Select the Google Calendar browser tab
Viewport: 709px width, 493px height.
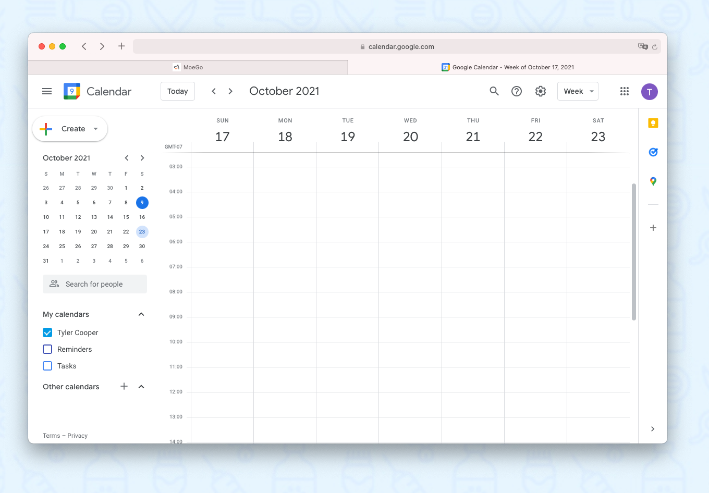[508, 67]
